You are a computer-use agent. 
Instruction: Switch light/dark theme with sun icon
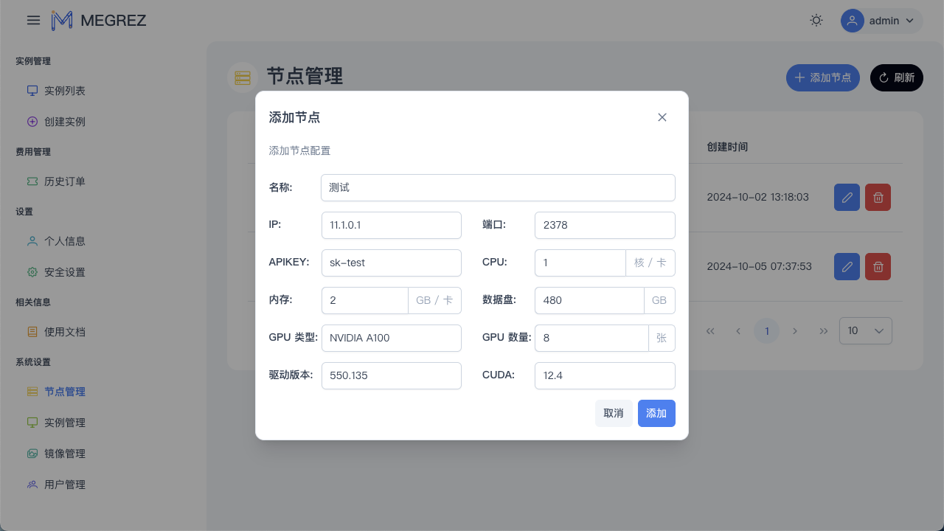[x=816, y=21]
